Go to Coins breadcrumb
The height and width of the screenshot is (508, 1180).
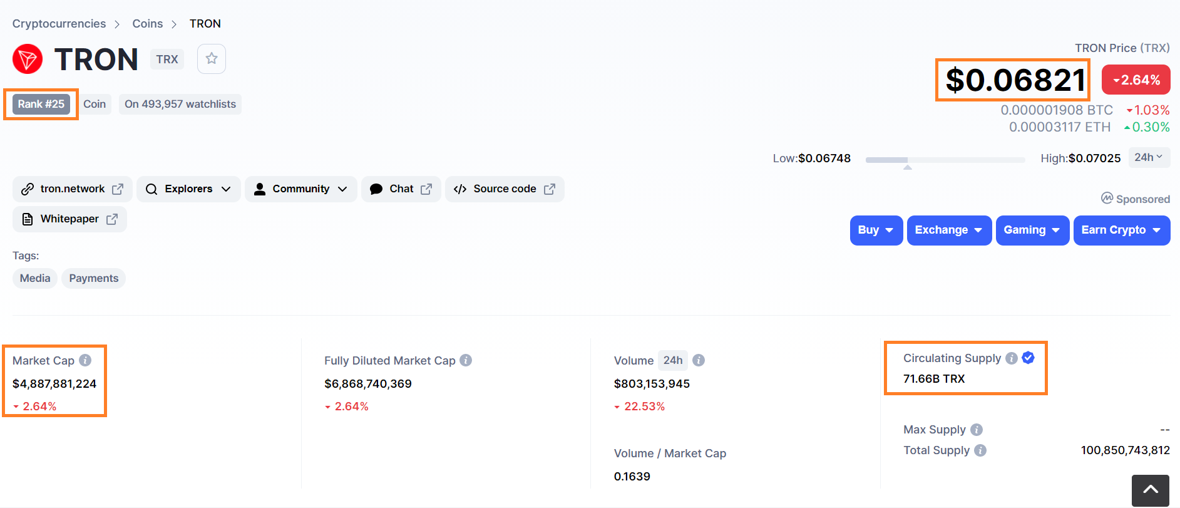pyautogui.click(x=147, y=24)
